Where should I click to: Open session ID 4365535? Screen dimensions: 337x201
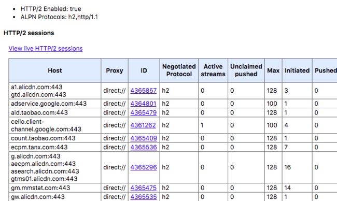tap(144, 197)
